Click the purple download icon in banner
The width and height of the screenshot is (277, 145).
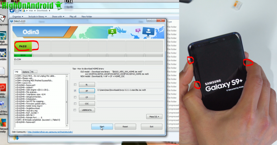138,30
